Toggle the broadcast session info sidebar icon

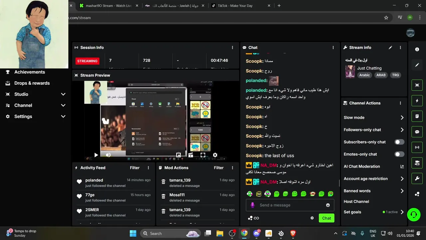pyautogui.click(x=417, y=147)
